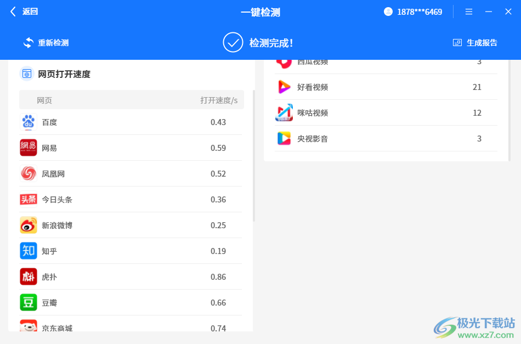
Task: Click the 今日头条 icon
Action: click(x=28, y=199)
